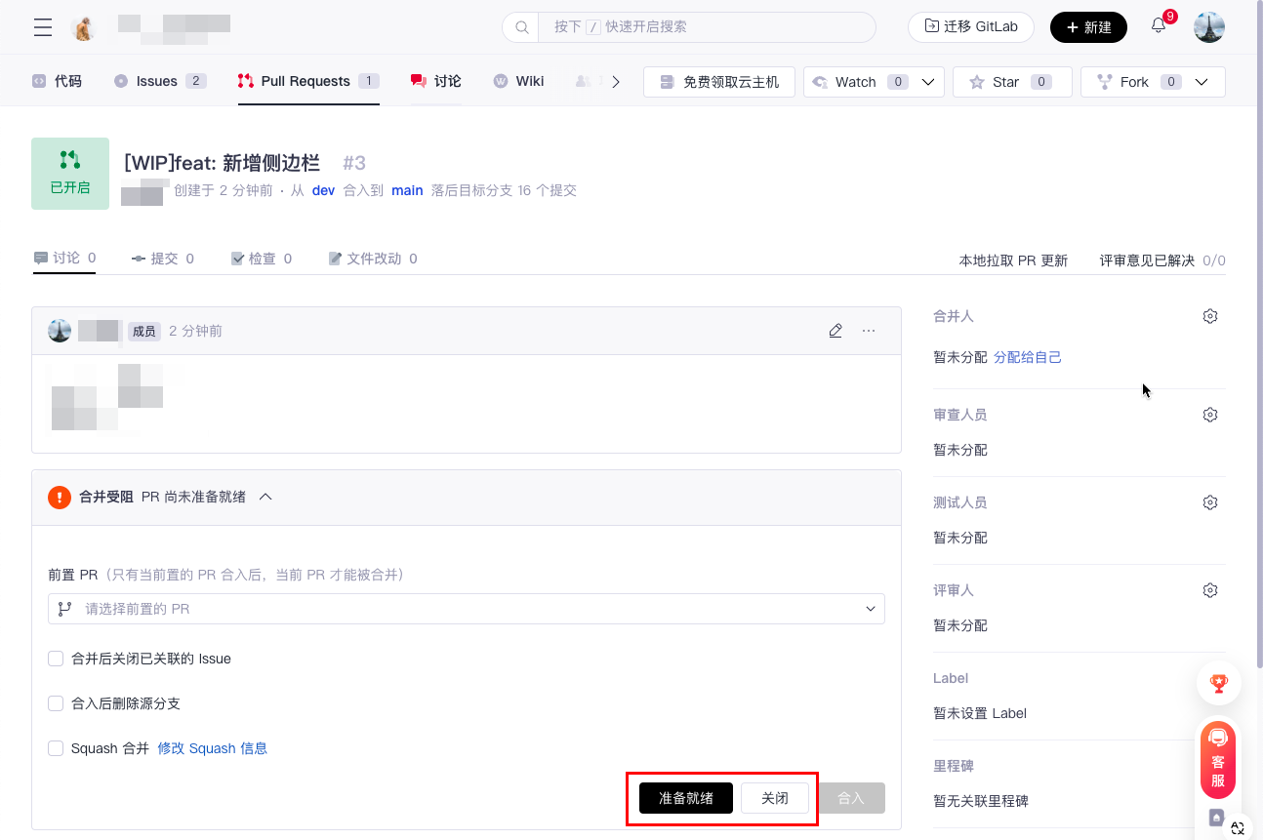Screen dimensions: 1263x840
Task: Open the 审查人员 settings gear
Action: (x=1210, y=415)
